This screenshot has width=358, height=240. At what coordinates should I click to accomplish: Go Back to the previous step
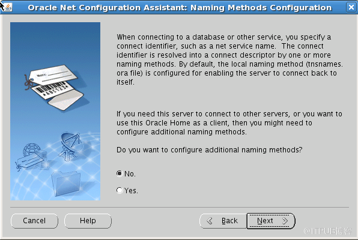coord(223,221)
